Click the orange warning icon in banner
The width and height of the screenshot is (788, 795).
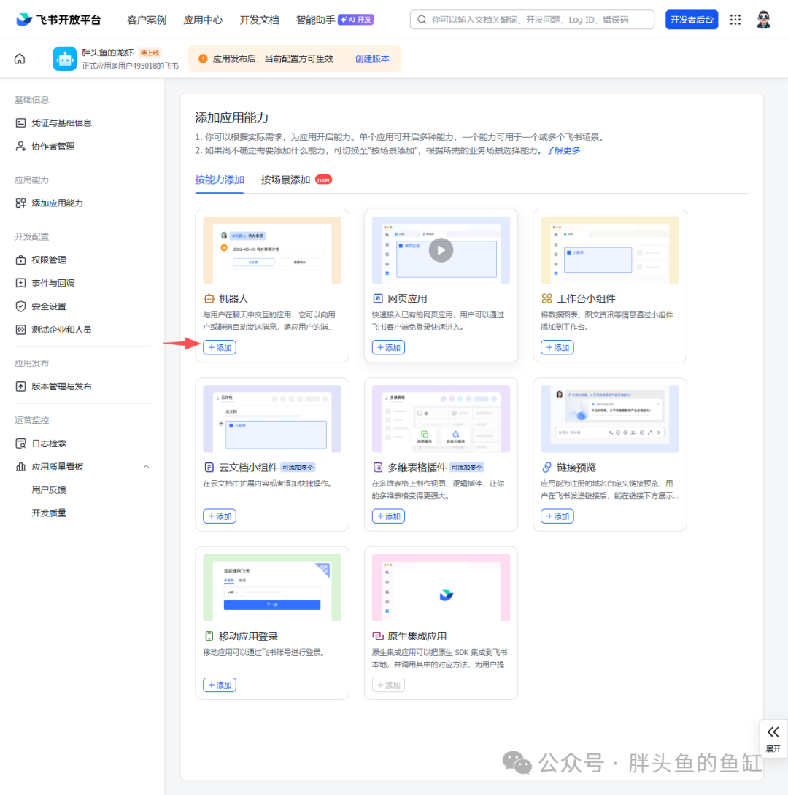click(x=203, y=59)
